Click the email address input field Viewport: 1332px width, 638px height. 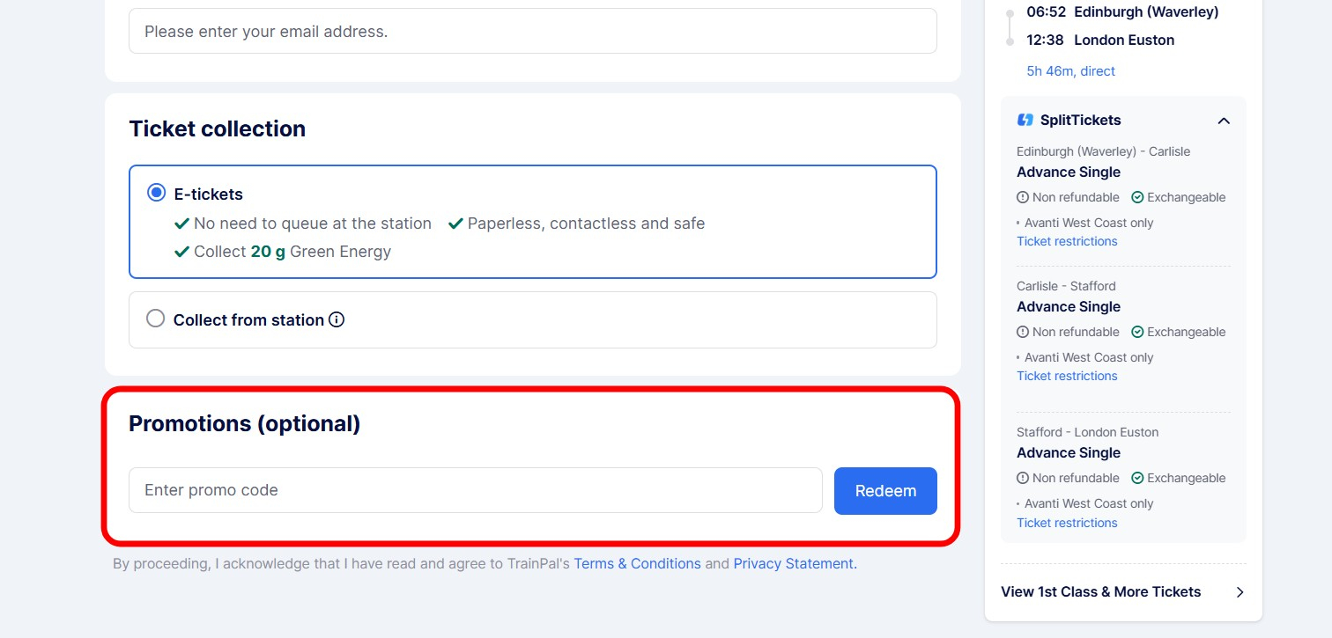[532, 32]
